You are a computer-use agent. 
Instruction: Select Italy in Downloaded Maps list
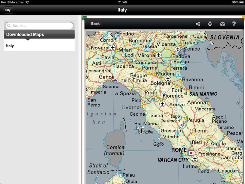point(10,46)
